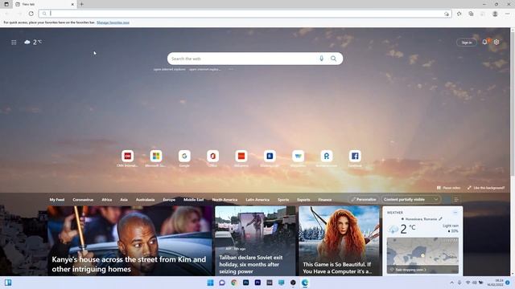Open the notifications bell icon
The width and height of the screenshot is (515, 289).
point(484,42)
